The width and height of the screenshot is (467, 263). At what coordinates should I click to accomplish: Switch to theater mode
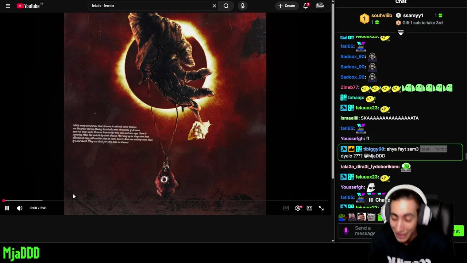click(x=309, y=208)
